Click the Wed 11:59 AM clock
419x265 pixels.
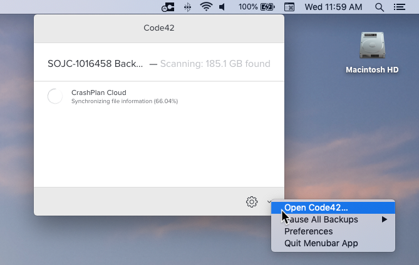[333, 7]
